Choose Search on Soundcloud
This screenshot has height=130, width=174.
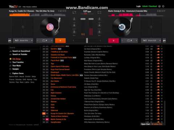(x=21, y=51)
